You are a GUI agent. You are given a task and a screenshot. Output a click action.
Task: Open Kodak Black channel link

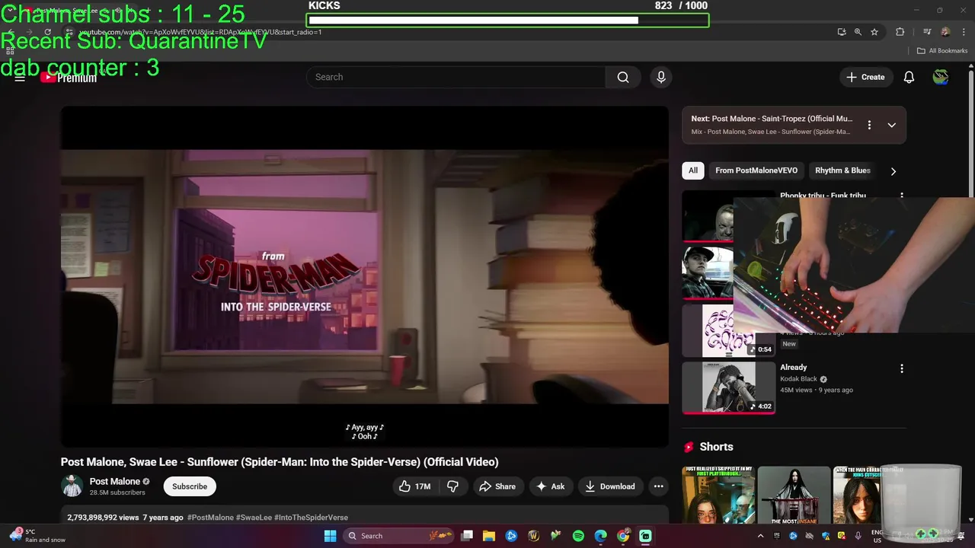[798, 379]
